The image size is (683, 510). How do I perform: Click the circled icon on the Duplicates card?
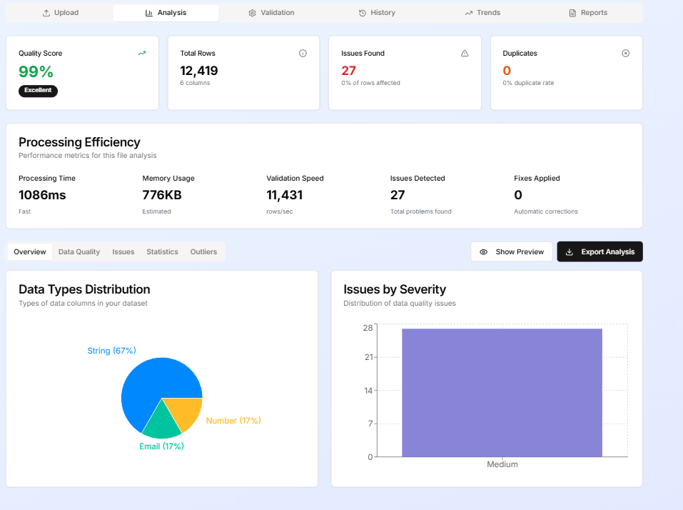(625, 53)
